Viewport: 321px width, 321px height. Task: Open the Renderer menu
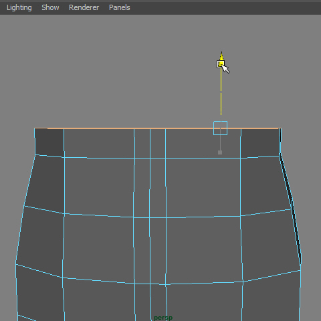tap(84, 7)
